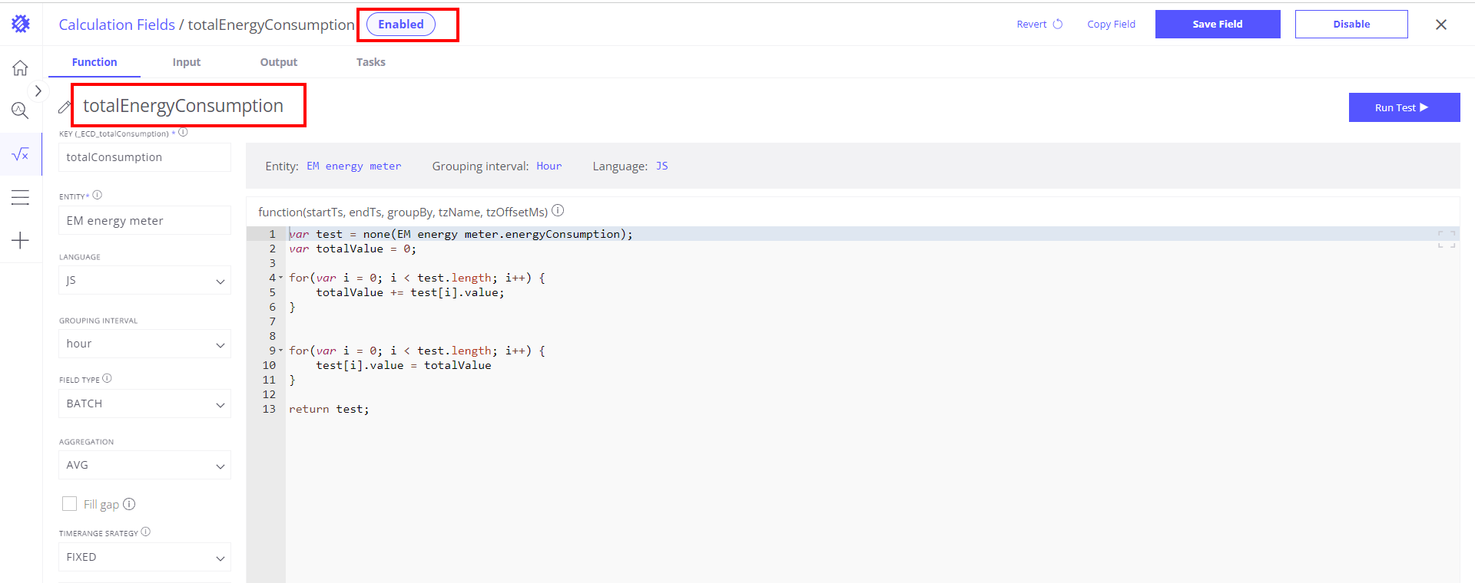Switch to the Tasks tab

[x=370, y=62]
